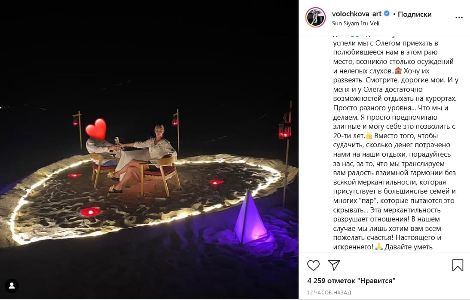Image resolution: width=470 pixels, height=300 pixels.
Task: Click the purple pyramid lamp in photo
Action: pyautogui.click(x=250, y=217)
